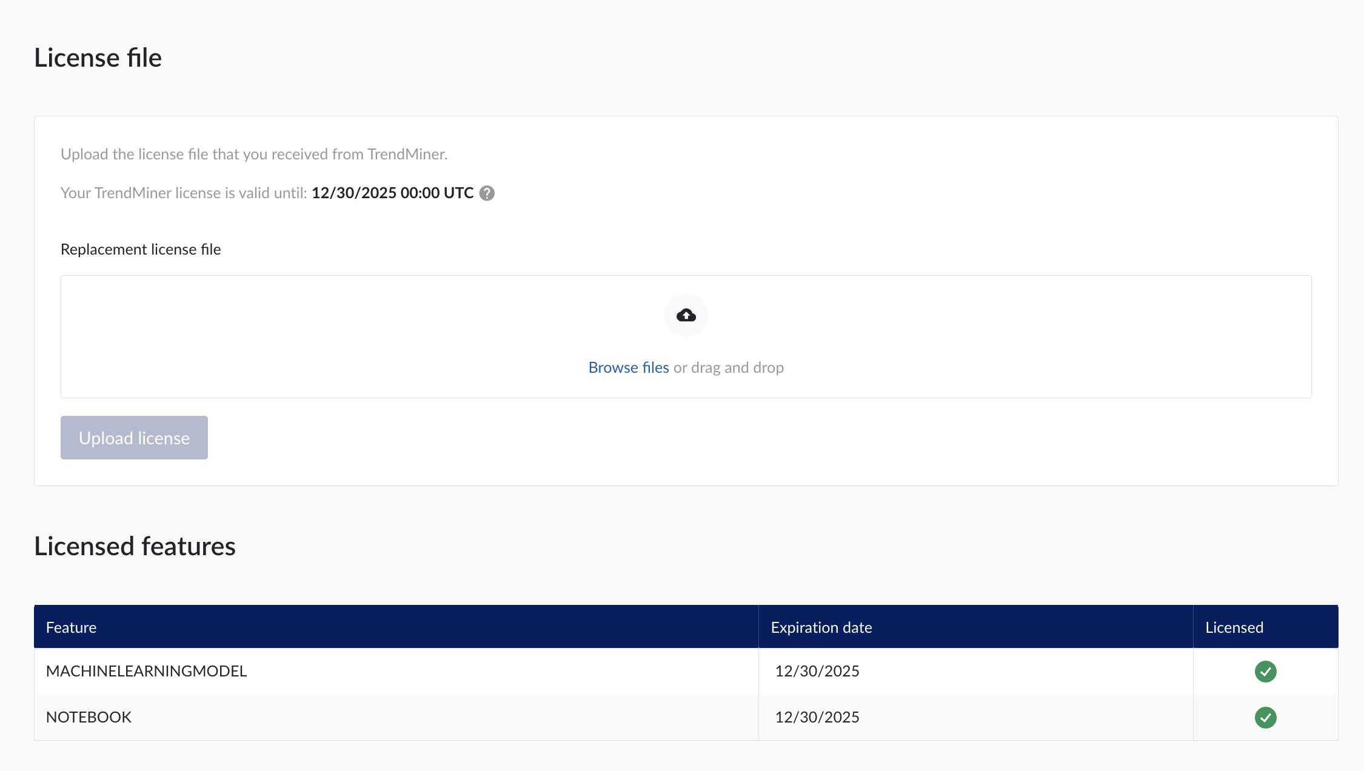Select the NOTEBOOK feature row
Image resolution: width=1364 pixels, height=771 pixels.
click(x=89, y=718)
